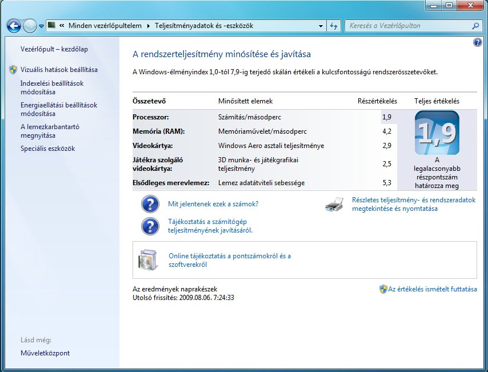
Task: Click the Control Panel icon in address bar
Action: 51,26
